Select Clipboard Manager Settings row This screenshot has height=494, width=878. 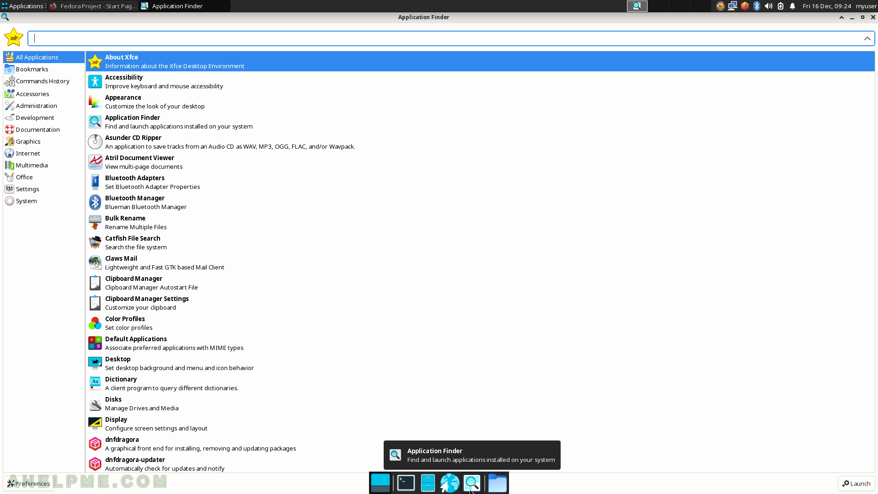480,303
